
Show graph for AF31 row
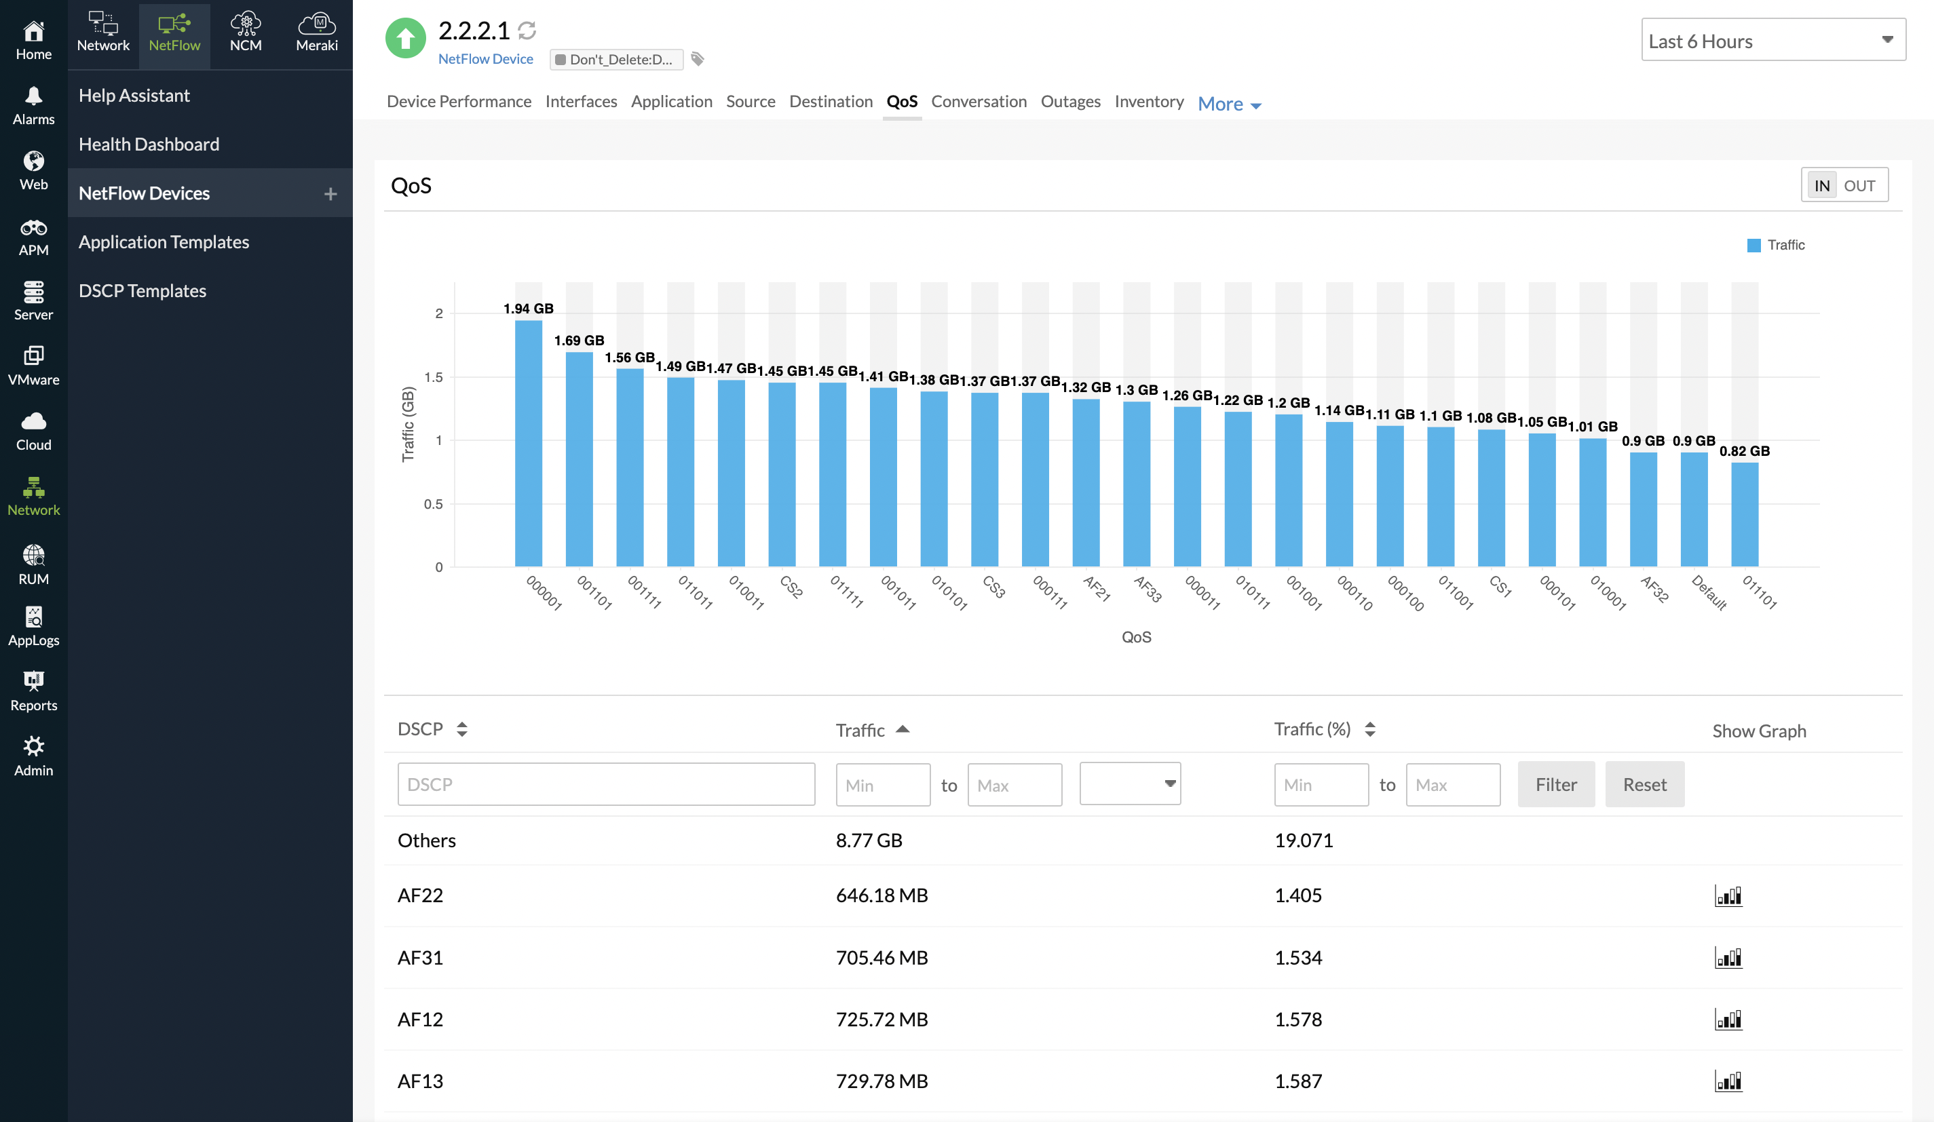point(1729,957)
